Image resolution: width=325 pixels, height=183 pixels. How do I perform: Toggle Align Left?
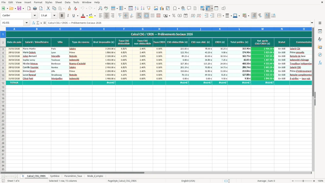pos(100,16)
